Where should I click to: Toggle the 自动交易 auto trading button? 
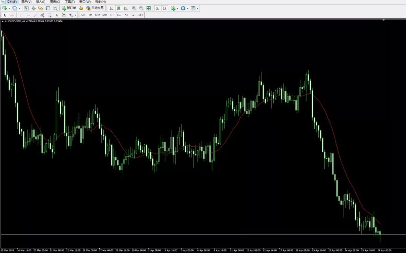(95, 8)
